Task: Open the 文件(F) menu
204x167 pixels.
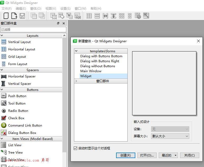Action: click(x=7, y=8)
